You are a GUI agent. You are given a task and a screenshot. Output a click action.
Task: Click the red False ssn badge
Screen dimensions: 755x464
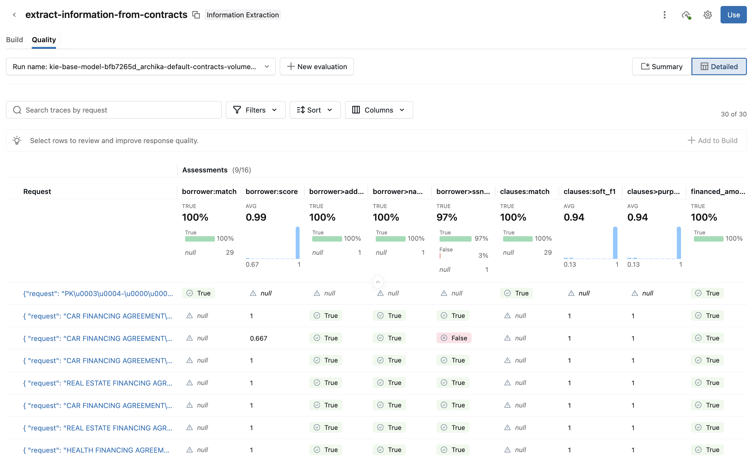[454, 338]
